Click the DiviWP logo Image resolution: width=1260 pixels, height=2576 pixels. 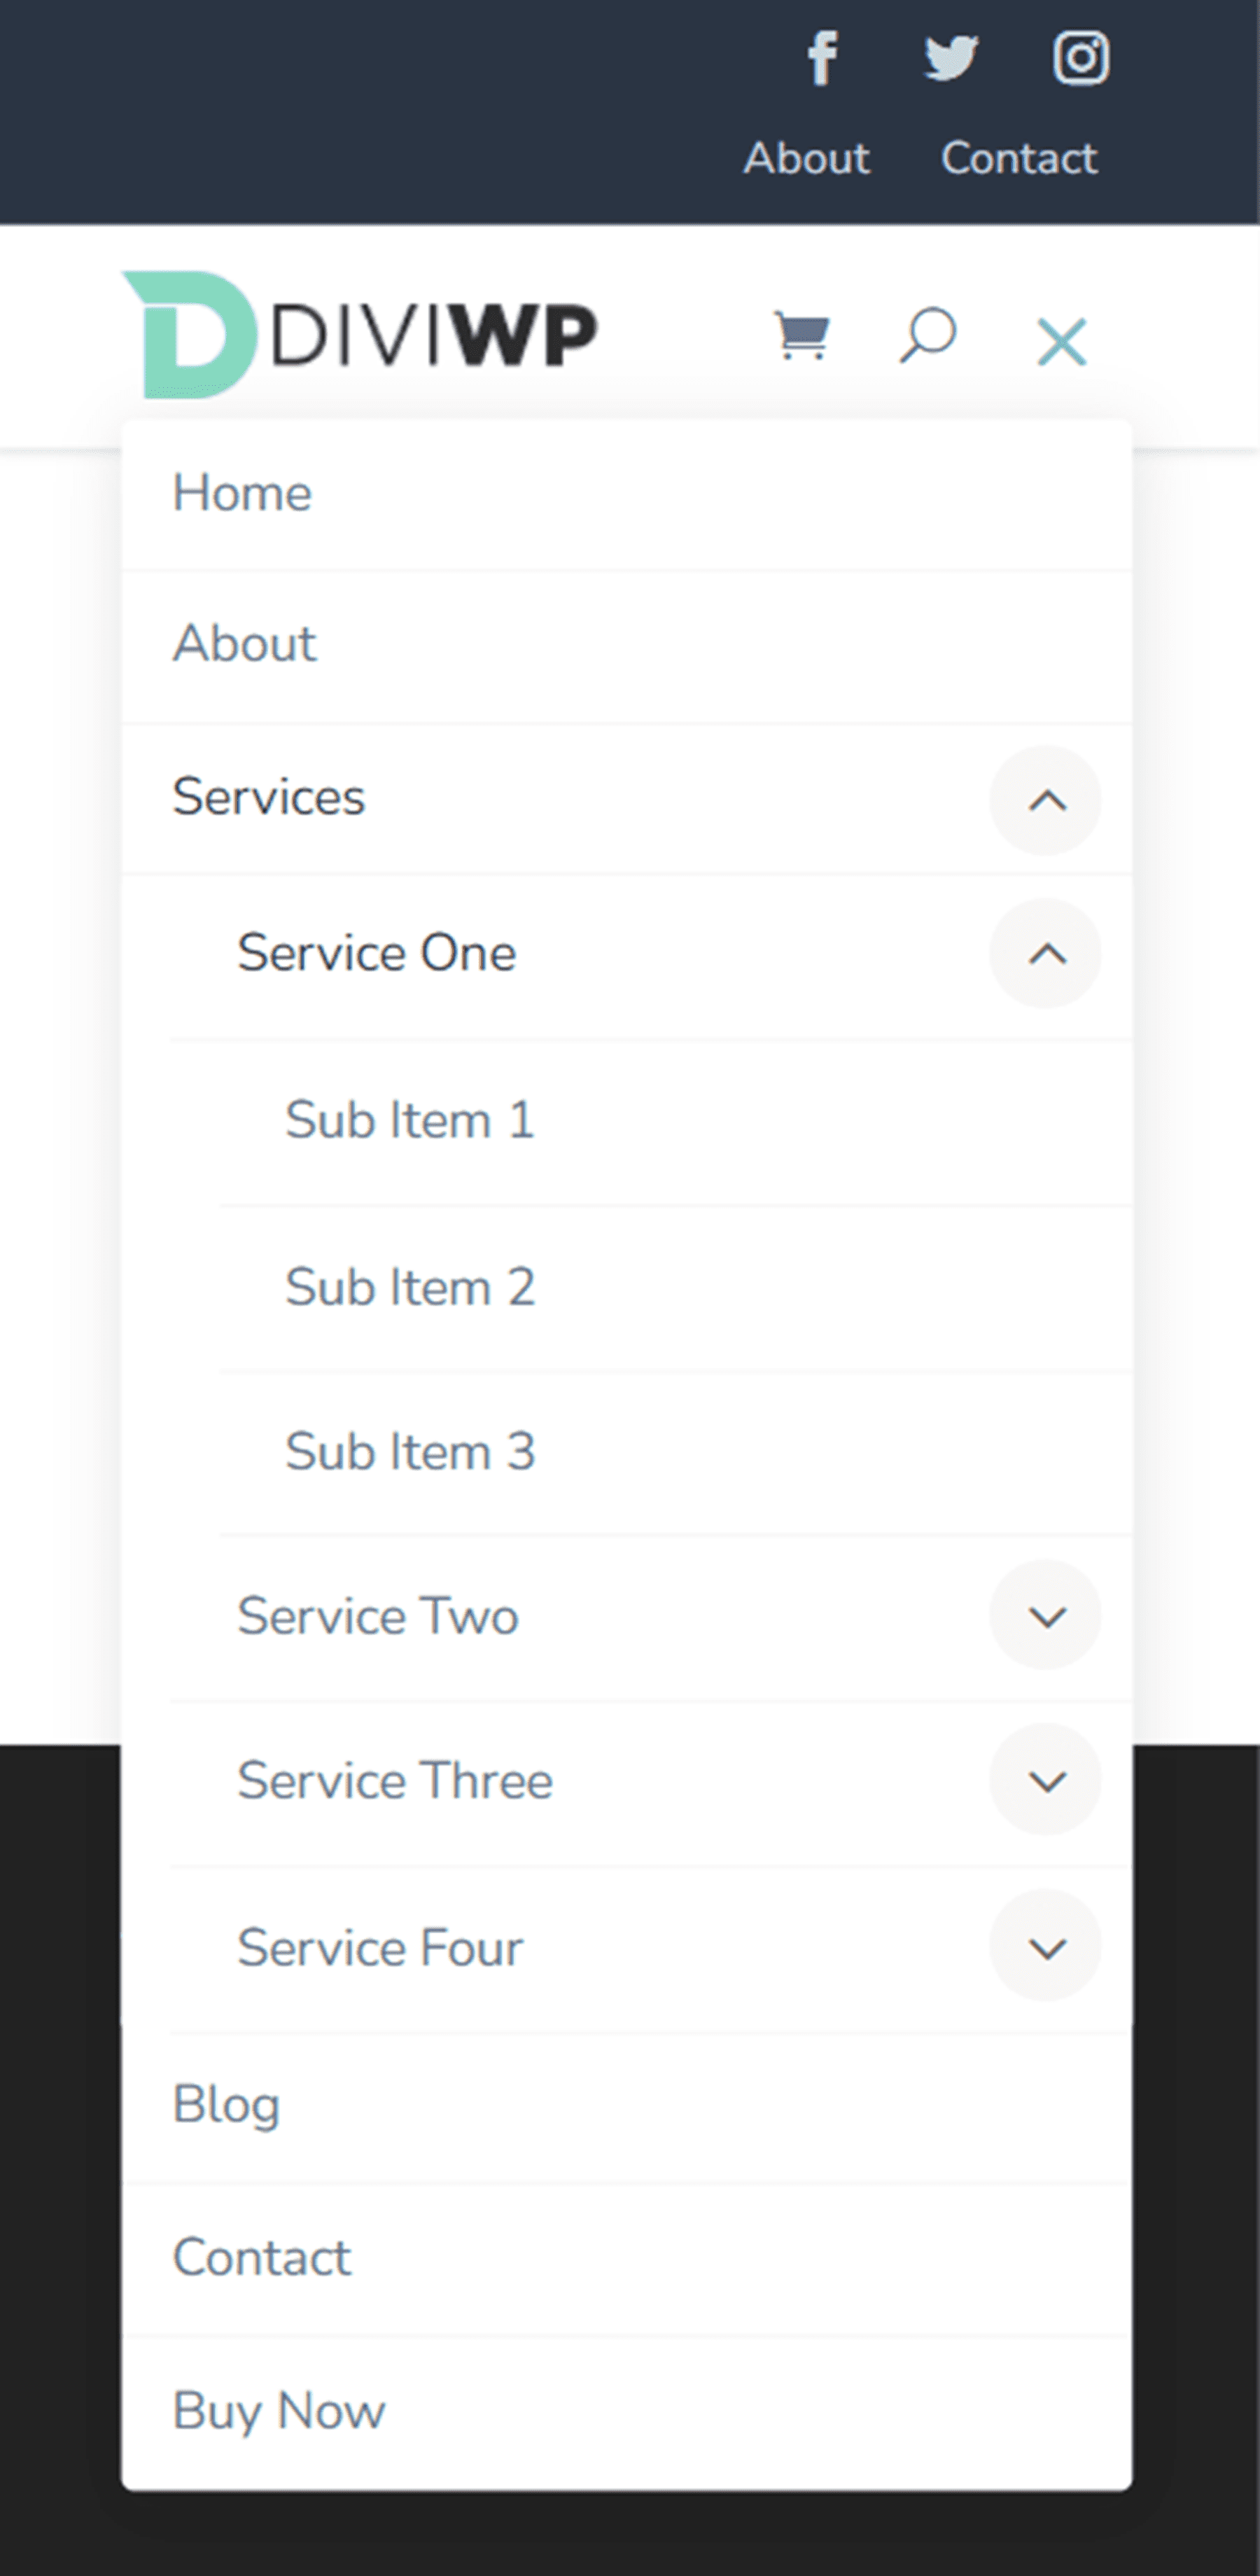coord(360,335)
